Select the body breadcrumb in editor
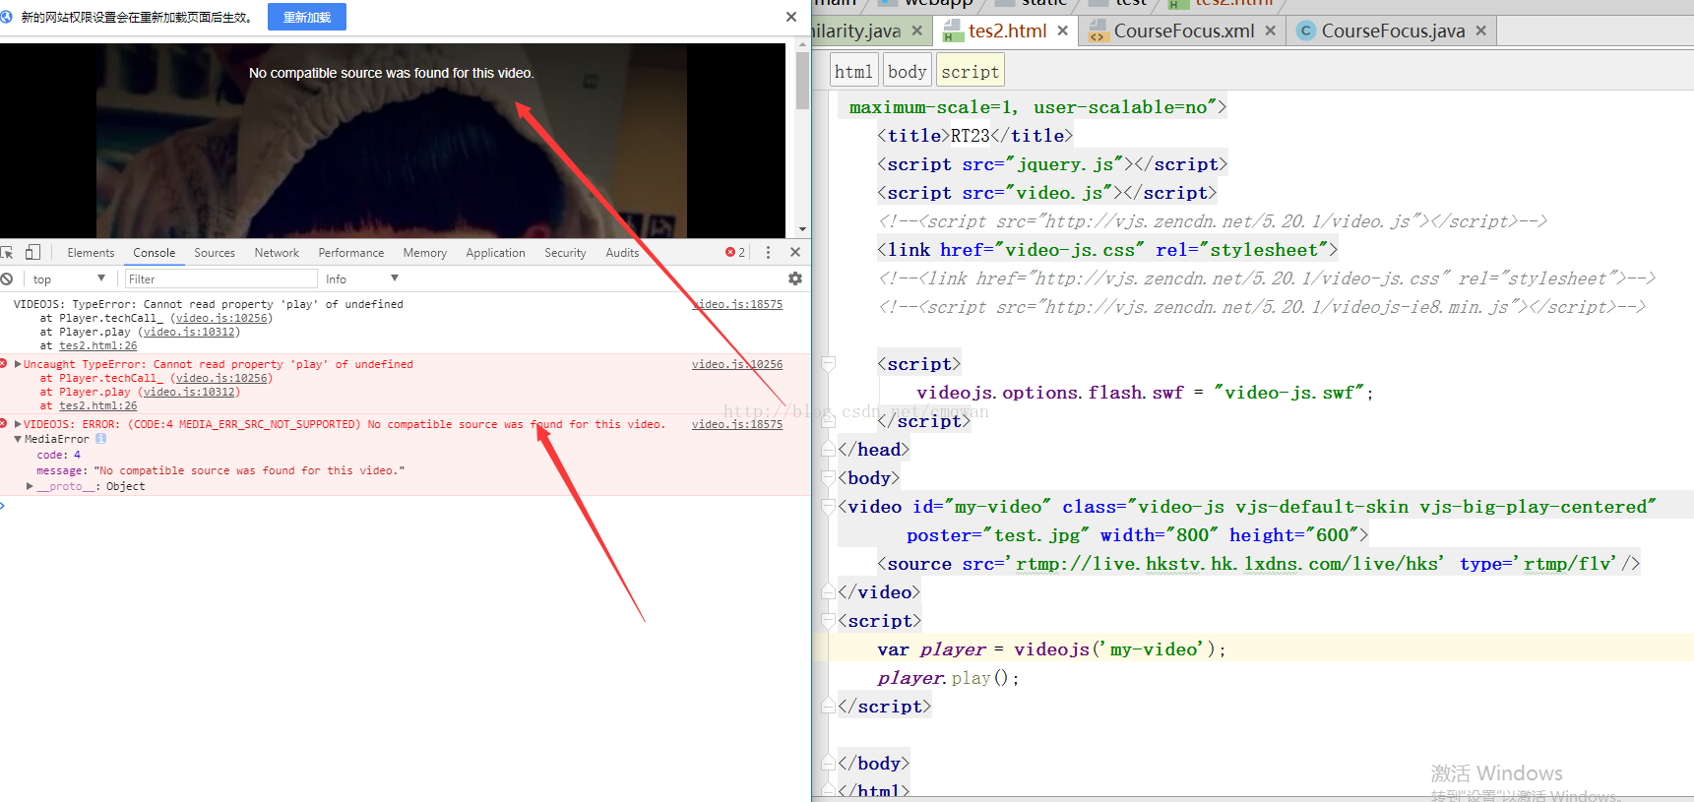 [907, 72]
